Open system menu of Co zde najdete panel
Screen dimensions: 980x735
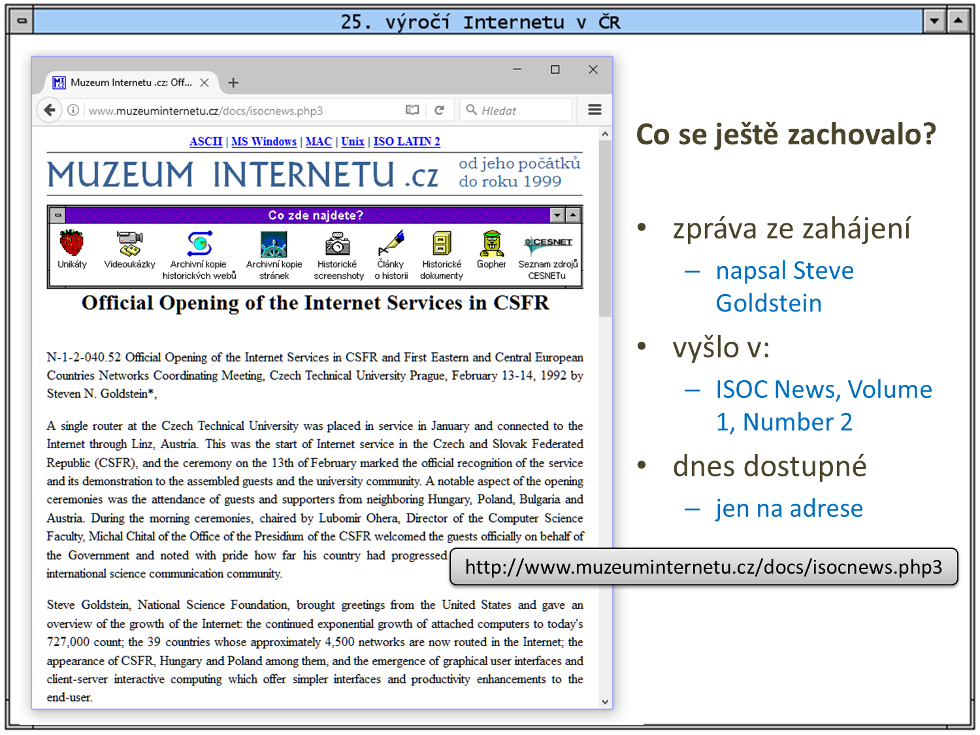pos(58,215)
